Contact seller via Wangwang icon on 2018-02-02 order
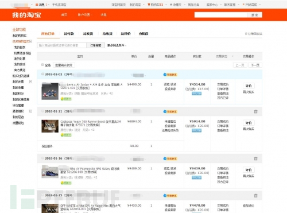This screenshot has width=287, height=213. 170,75
